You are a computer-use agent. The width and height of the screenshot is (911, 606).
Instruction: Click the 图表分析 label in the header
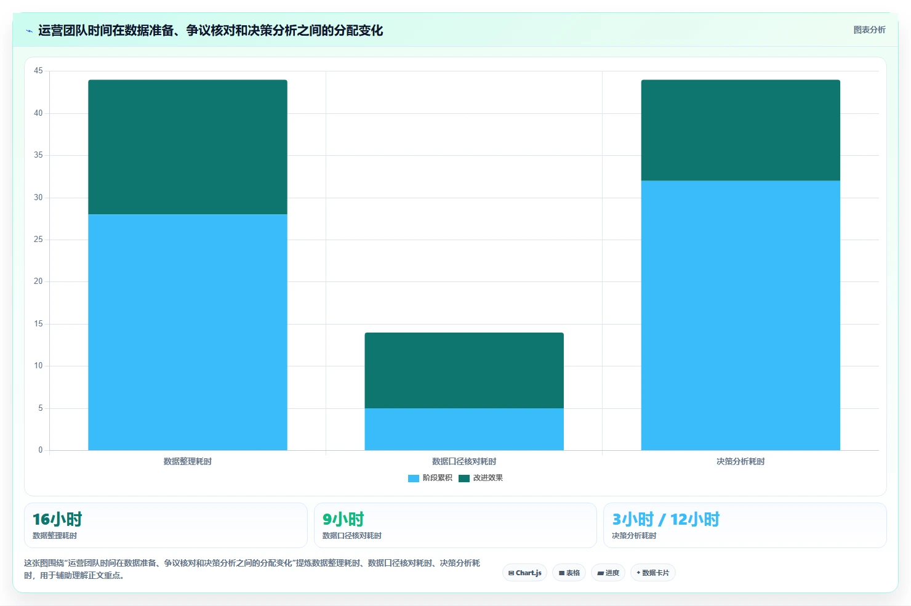869,30
